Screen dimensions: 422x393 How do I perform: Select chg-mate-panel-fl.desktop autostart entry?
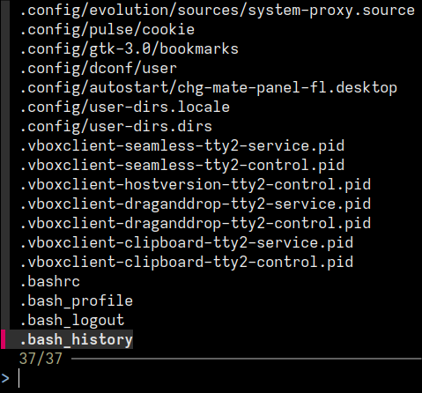pyautogui.click(x=208, y=88)
